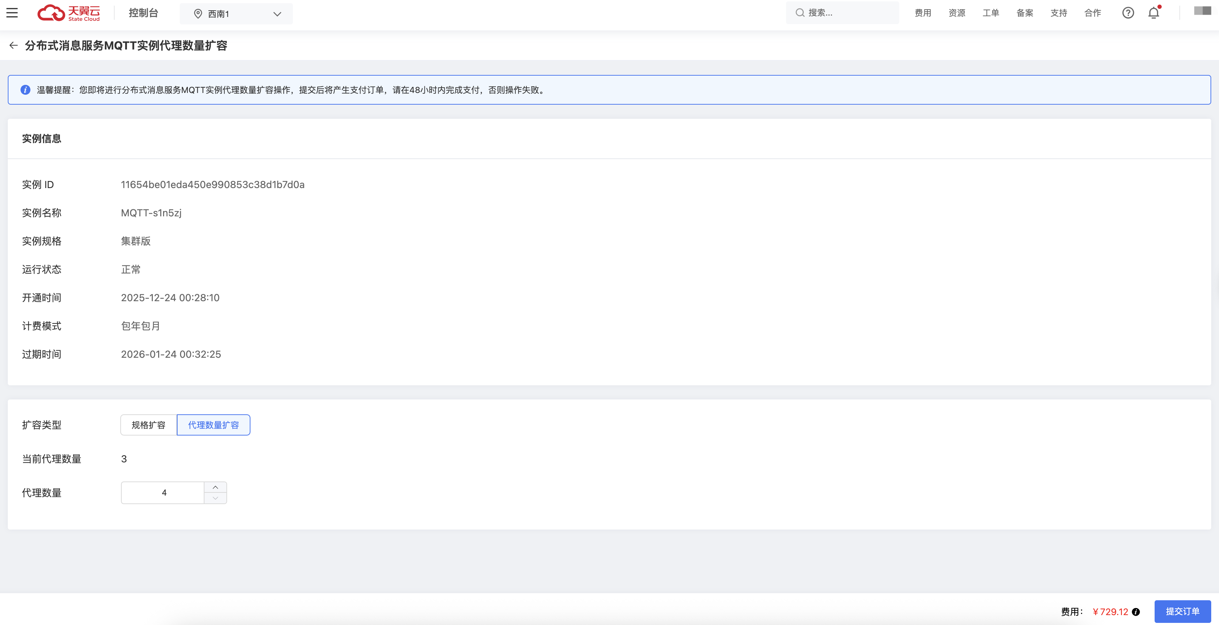The image size is (1219, 625).
Task: Click the 提交订单 button
Action: click(x=1182, y=611)
